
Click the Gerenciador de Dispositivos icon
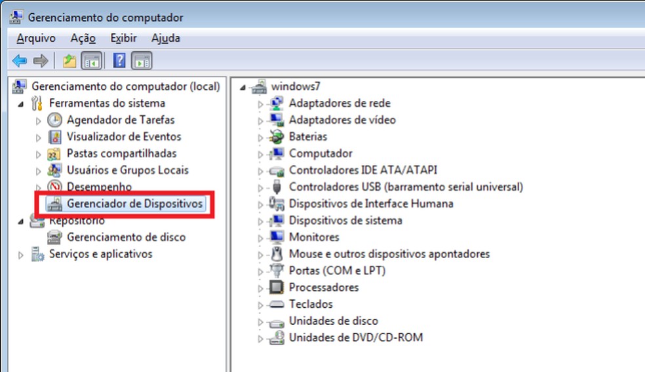coord(54,204)
